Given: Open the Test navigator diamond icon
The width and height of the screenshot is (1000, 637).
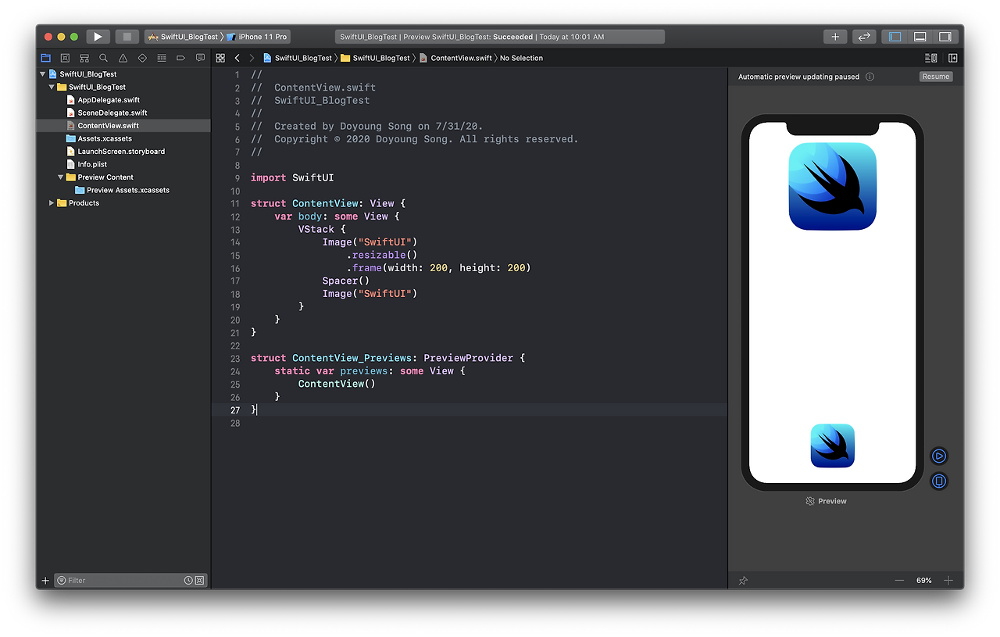Looking at the screenshot, I should pyautogui.click(x=142, y=58).
